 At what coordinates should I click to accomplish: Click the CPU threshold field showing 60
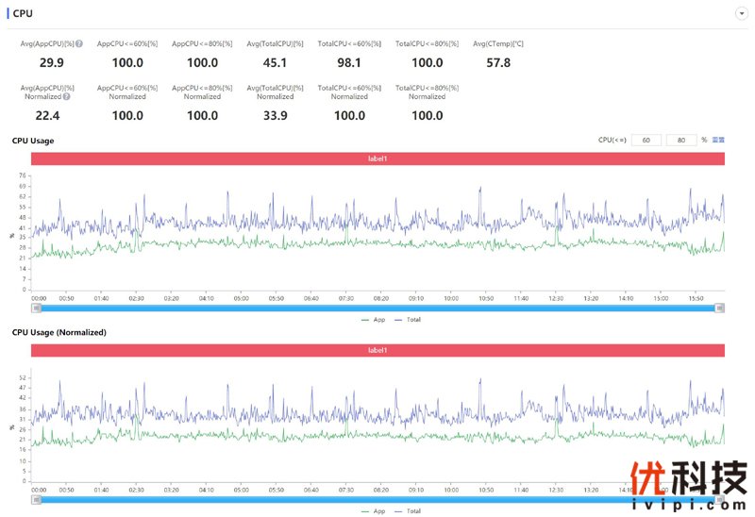click(646, 140)
